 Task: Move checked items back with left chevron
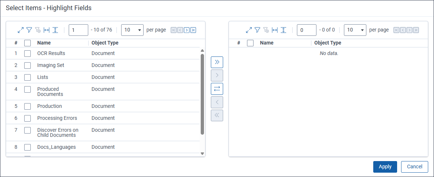[x=217, y=102]
